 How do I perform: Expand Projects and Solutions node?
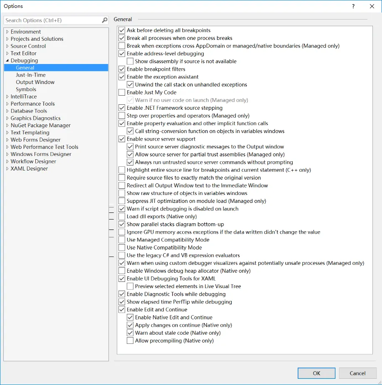pyautogui.click(x=7, y=39)
